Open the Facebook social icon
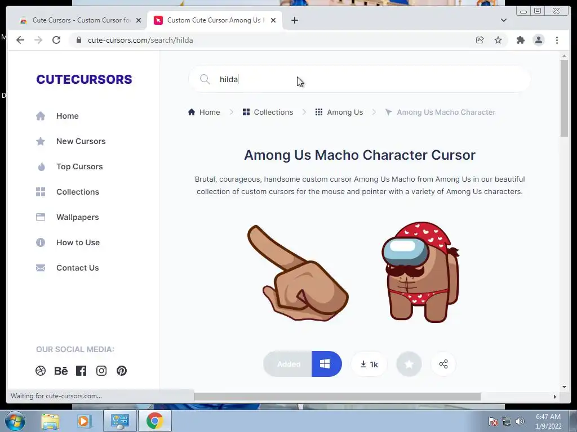 coord(81,371)
